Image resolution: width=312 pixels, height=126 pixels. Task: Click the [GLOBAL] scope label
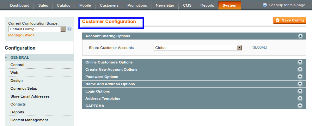pos(259,47)
